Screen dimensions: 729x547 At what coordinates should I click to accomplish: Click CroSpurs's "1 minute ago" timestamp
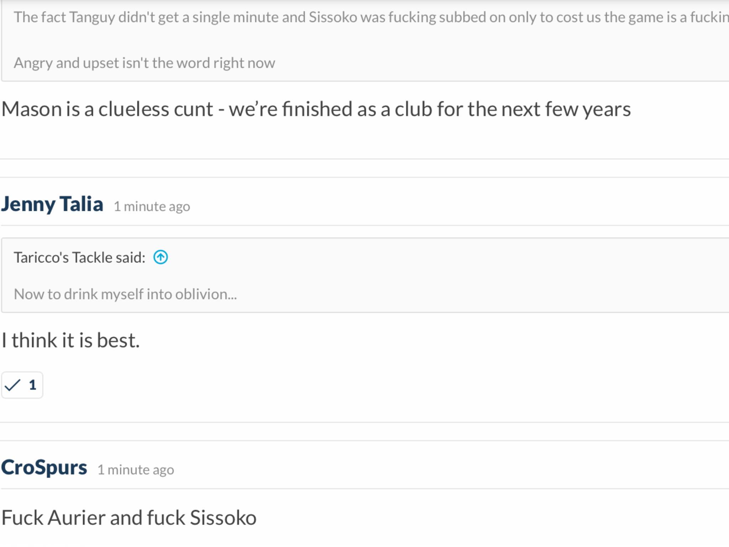click(136, 470)
